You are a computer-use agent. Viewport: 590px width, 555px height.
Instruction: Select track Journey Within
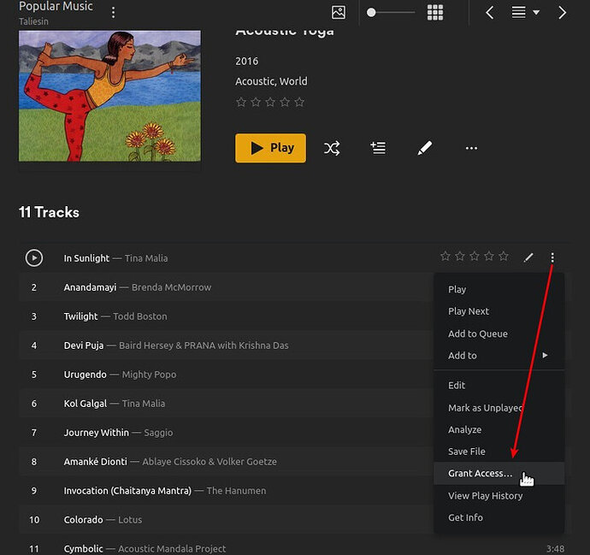point(97,433)
